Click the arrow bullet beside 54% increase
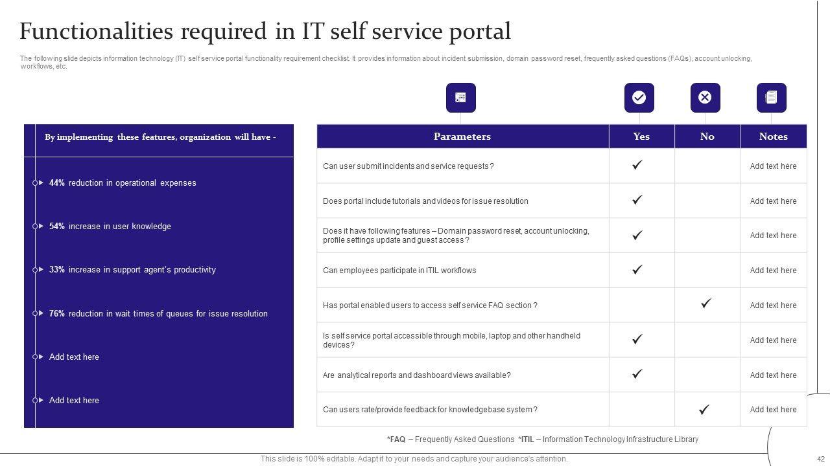830x466 pixels. pos(41,227)
